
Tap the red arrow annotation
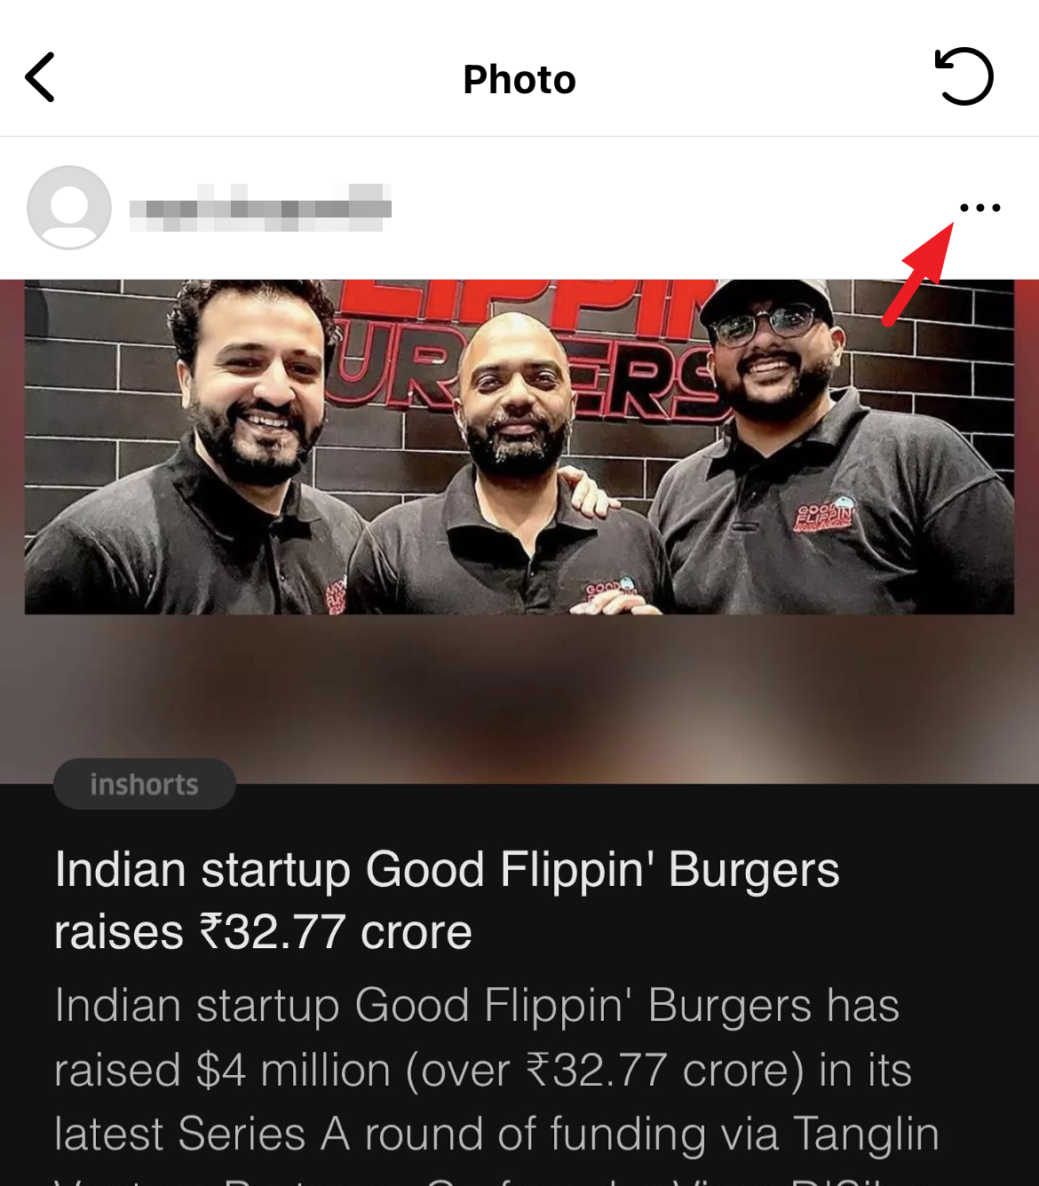(918, 274)
